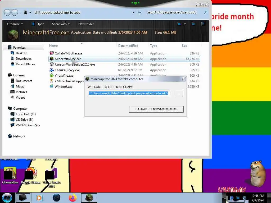Browse for folder with the ... button
Image resolution: width=271 pixels, height=203 pixels.
point(179,94)
